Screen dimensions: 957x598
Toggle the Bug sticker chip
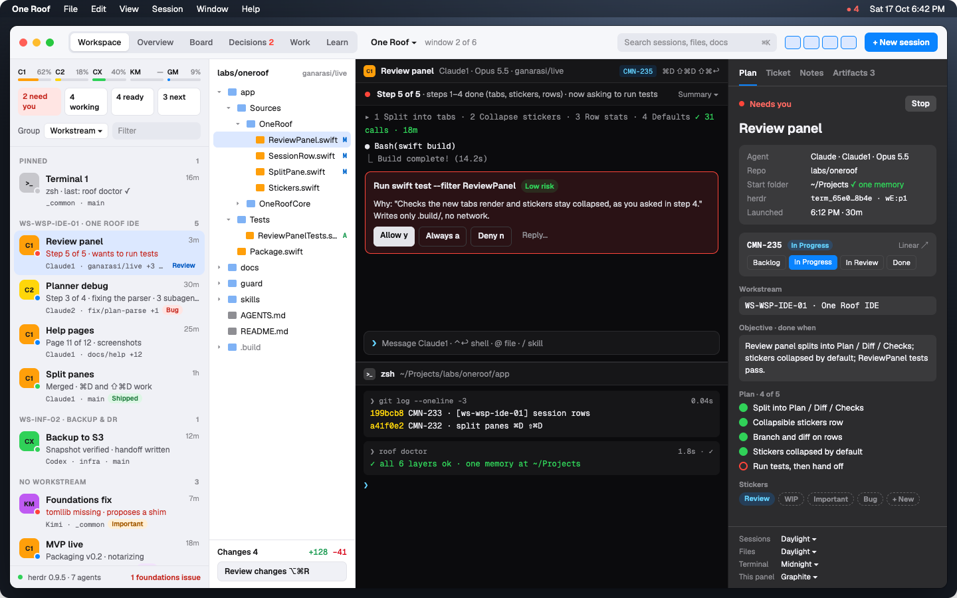[870, 499]
